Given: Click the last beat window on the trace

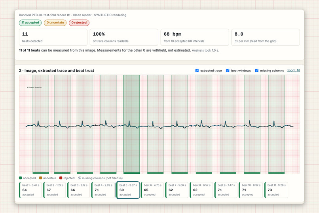Looking at the screenshot, I should [x=277, y=124].
